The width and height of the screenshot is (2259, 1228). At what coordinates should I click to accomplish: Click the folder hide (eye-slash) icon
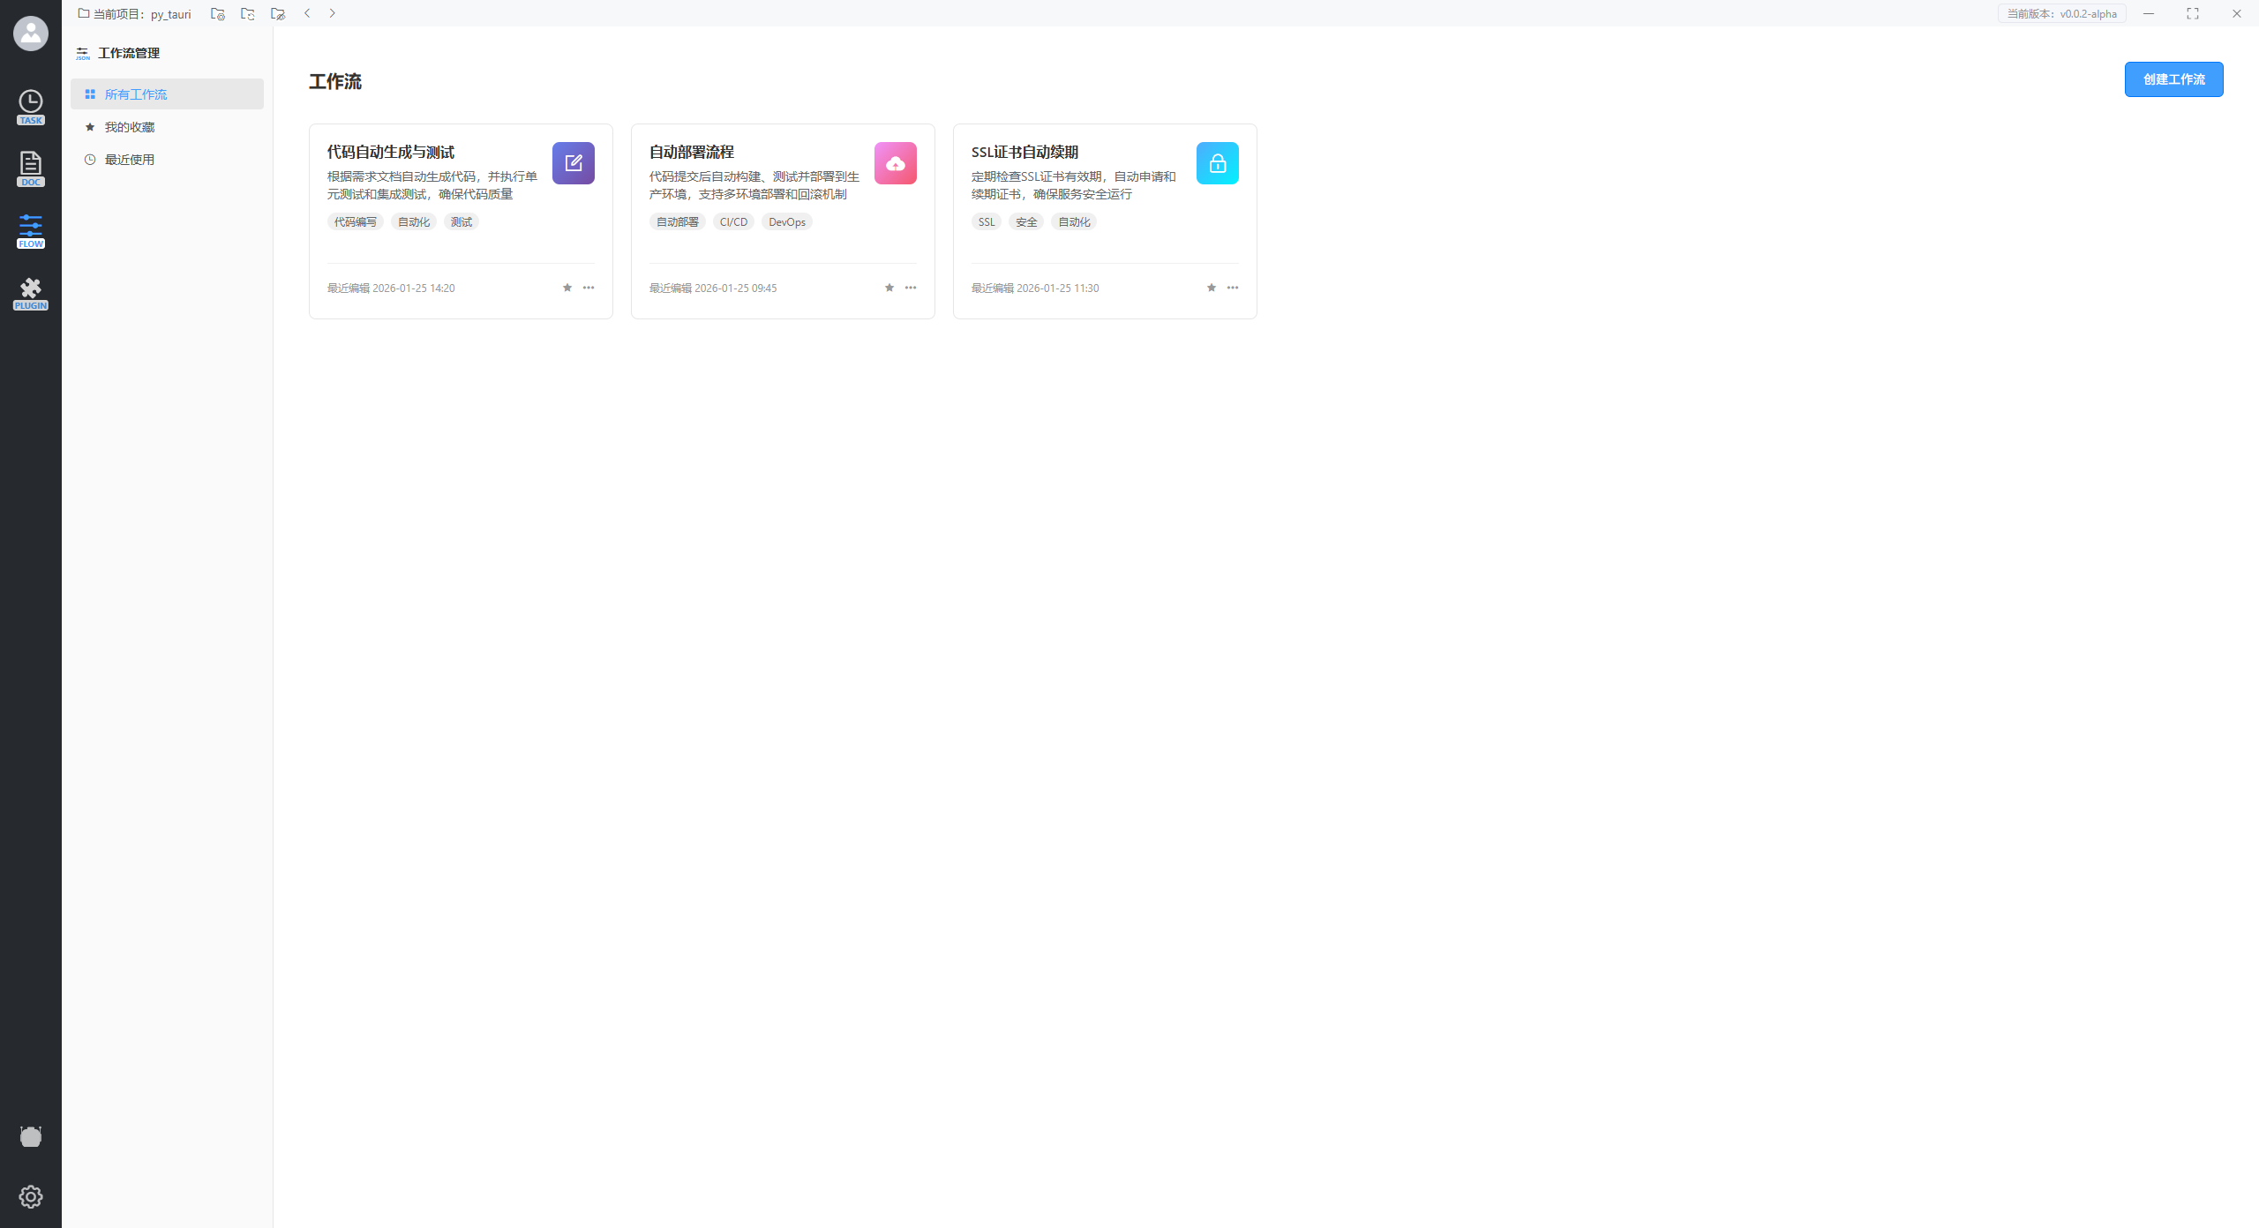[278, 14]
